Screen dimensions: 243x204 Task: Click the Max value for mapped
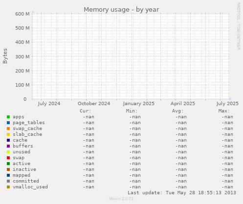[227, 175]
